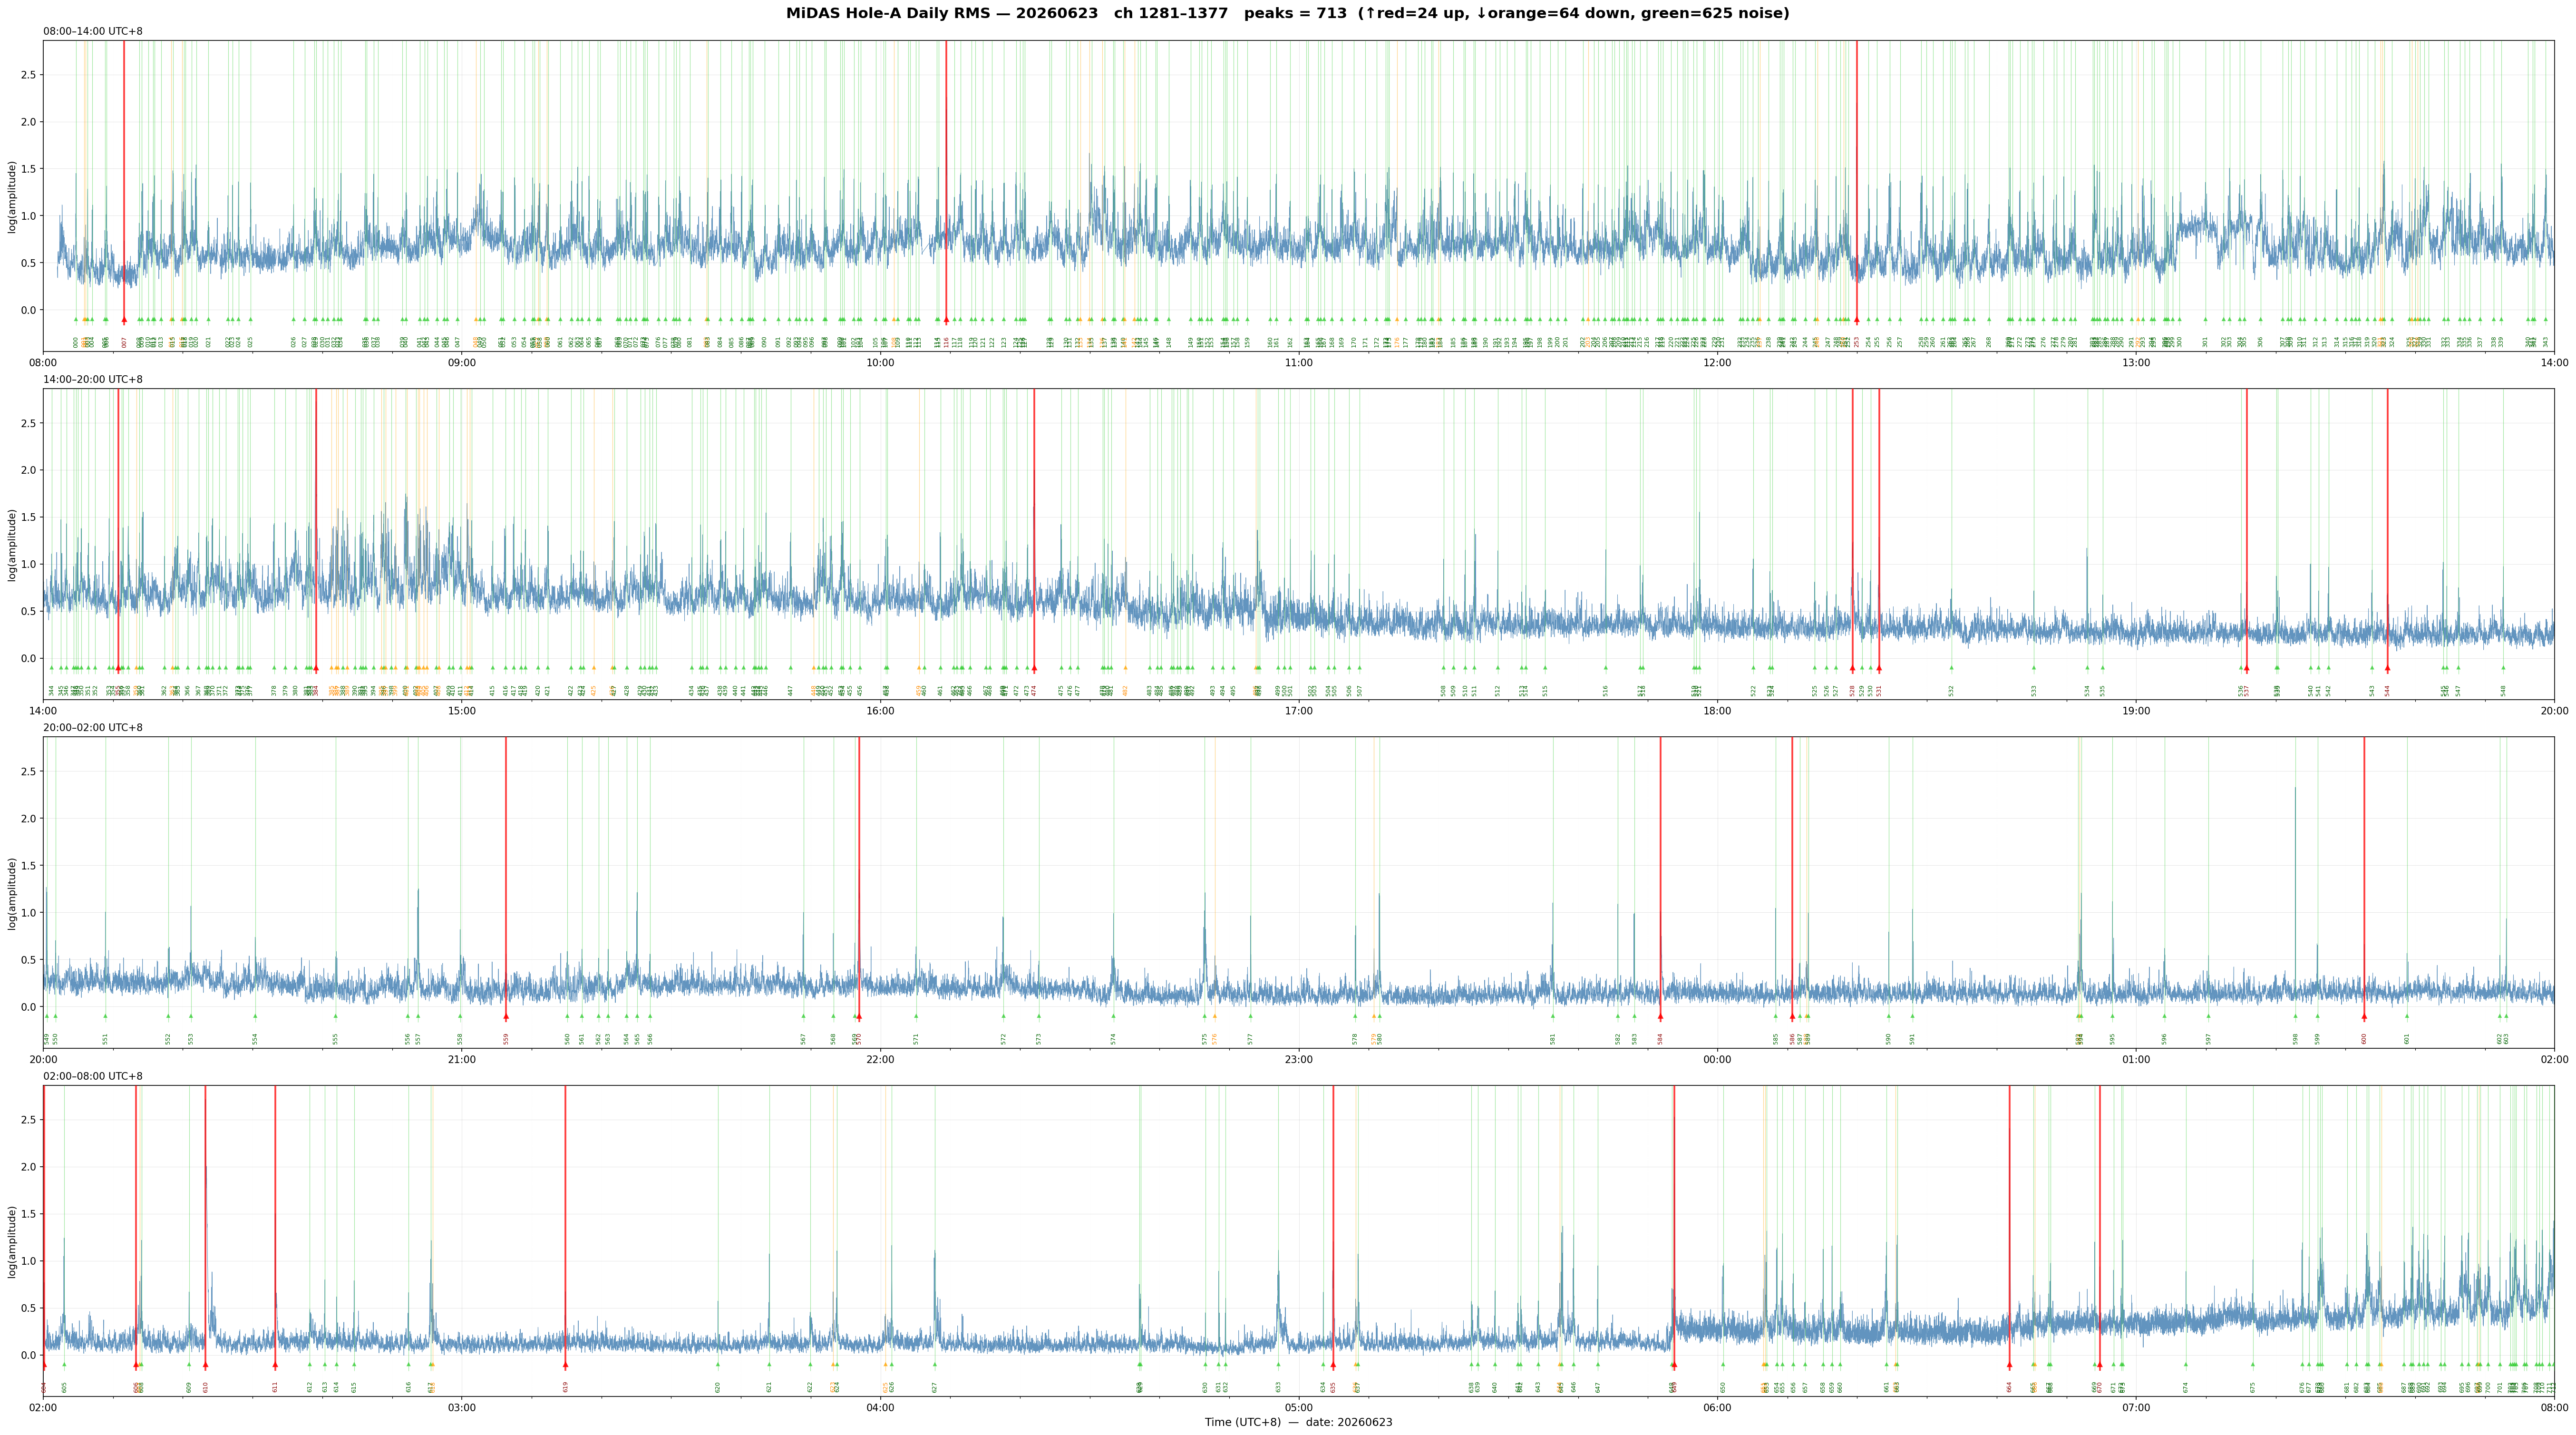This screenshot has width=2576, height=1435.
Task: Click log(amplitude) axis label of 14:00–20:00 panel
Action: (12, 544)
